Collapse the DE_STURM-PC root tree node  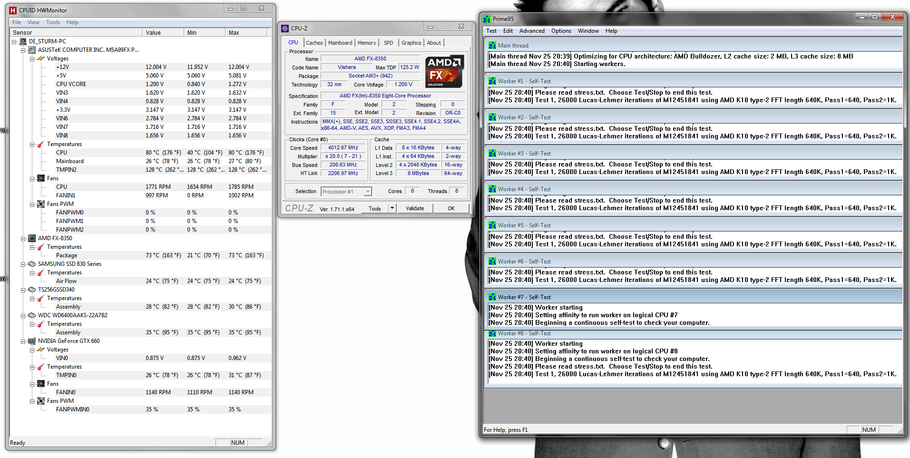pyautogui.click(x=14, y=41)
